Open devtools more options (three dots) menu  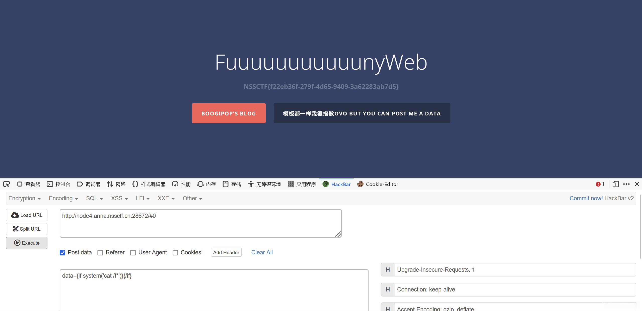pyautogui.click(x=626, y=184)
